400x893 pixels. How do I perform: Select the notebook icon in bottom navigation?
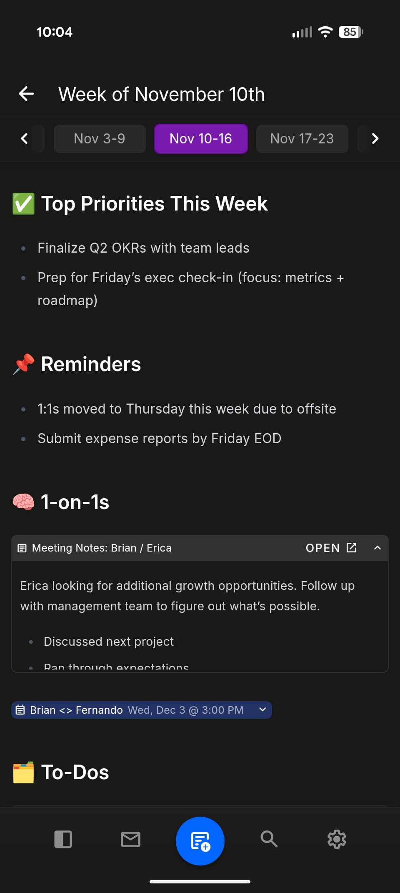click(63, 840)
